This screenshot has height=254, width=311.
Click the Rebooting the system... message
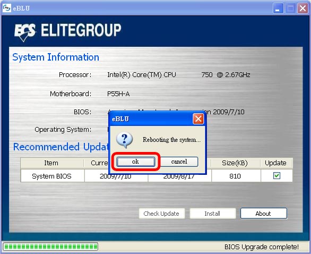tap(172, 140)
